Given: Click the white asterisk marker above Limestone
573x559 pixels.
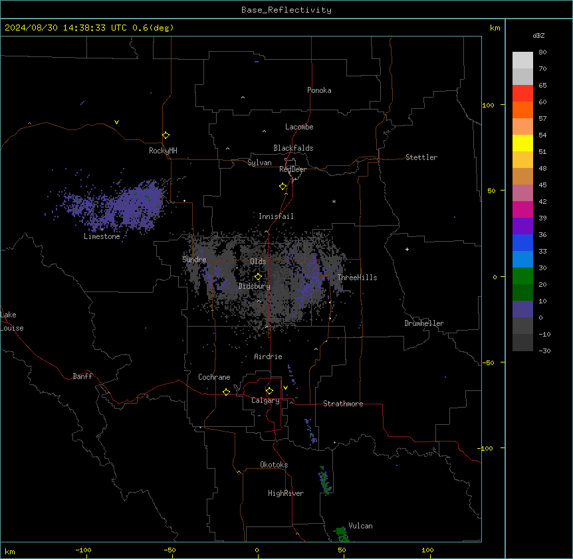Looking at the screenshot, I should (x=102, y=229).
